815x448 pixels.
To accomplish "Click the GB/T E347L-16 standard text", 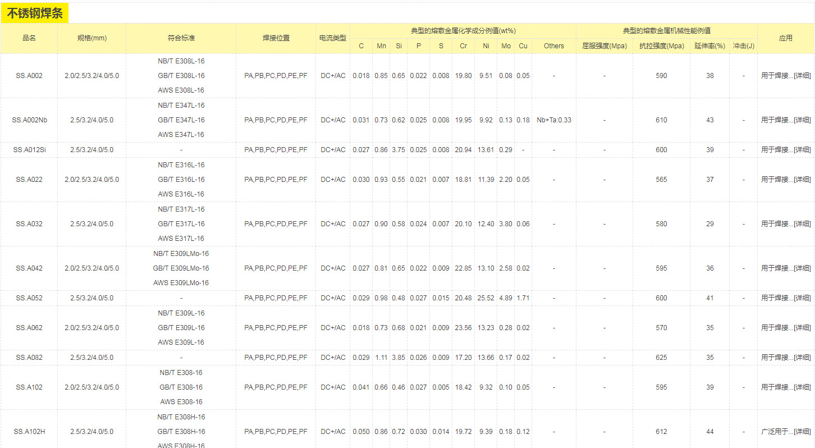I will [x=181, y=120].
